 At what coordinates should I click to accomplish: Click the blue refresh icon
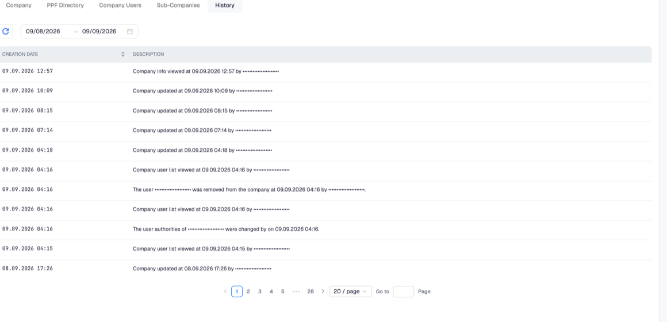pos(6,31)
